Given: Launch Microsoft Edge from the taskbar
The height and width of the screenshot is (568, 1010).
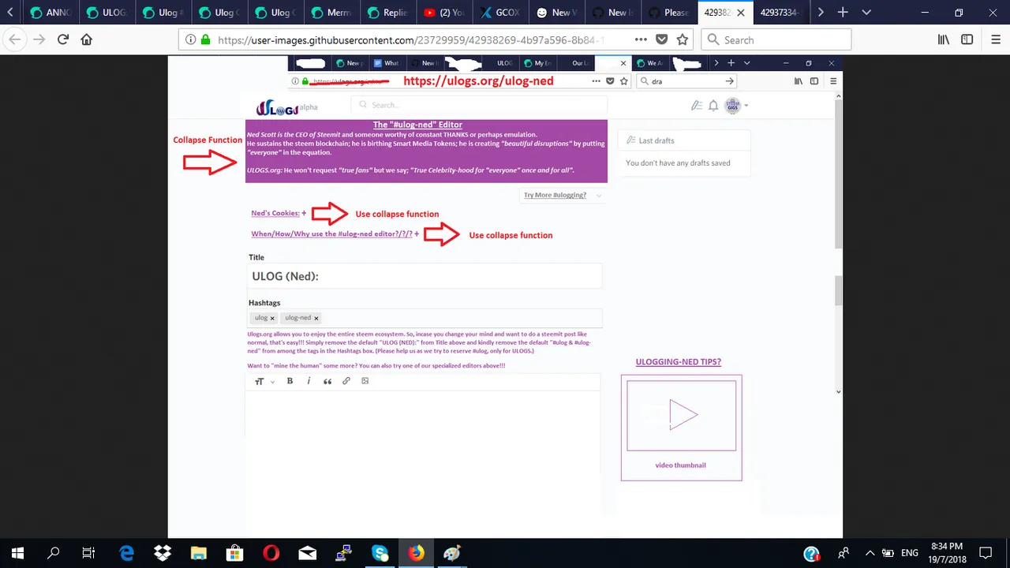Looking at the screenshot, I should point(126,553).
